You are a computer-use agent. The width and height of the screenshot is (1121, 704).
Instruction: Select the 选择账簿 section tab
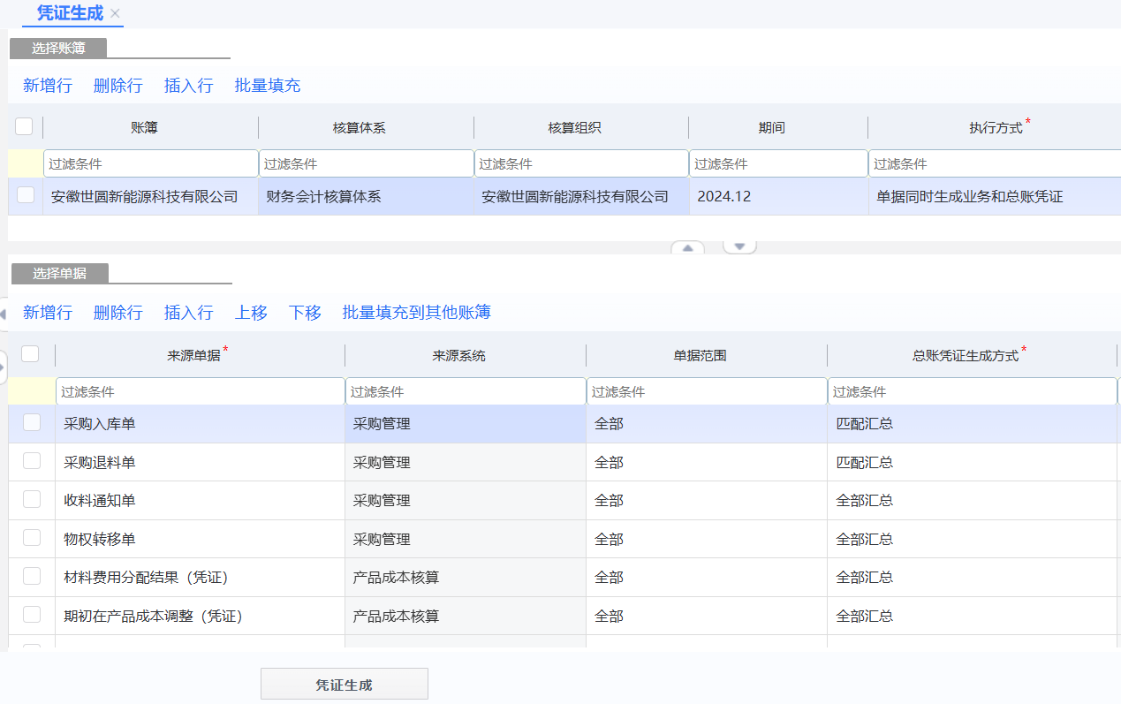click(x=58, y=48)
